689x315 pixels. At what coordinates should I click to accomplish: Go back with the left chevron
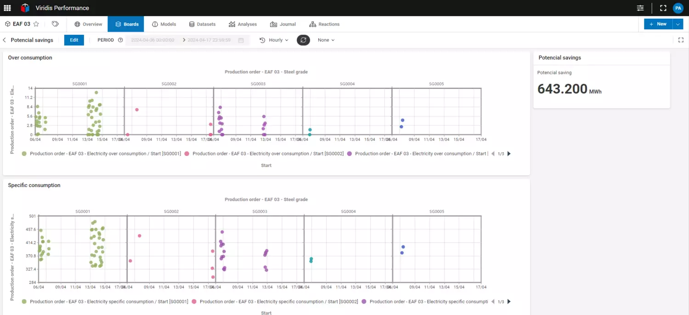tap(5, 40)
